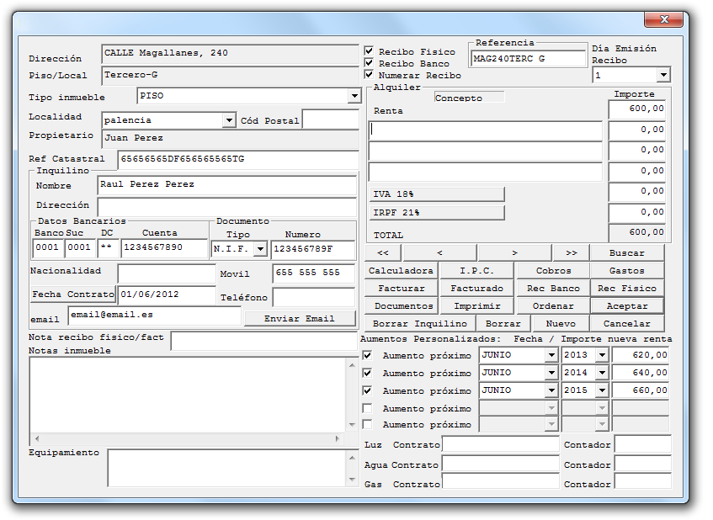Uncheck the Numerar Recibo checkbox
This screenshot has height=520, width=713.
coord(370,75)
